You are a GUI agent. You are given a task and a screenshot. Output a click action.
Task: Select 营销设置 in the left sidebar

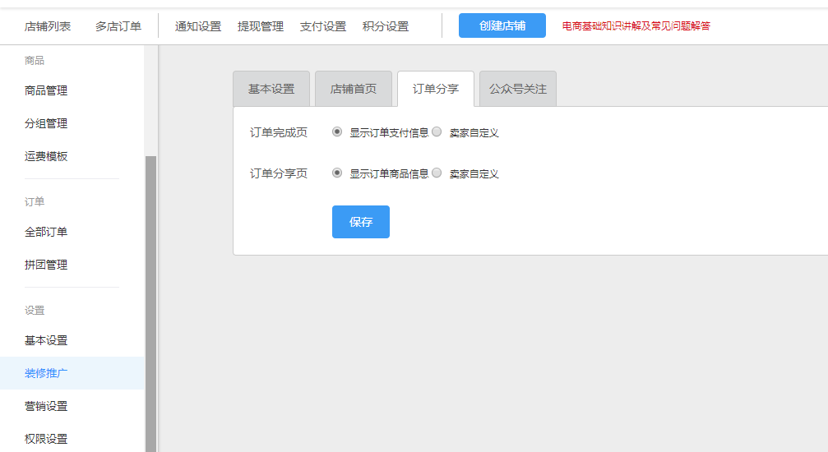coord(46,406)
